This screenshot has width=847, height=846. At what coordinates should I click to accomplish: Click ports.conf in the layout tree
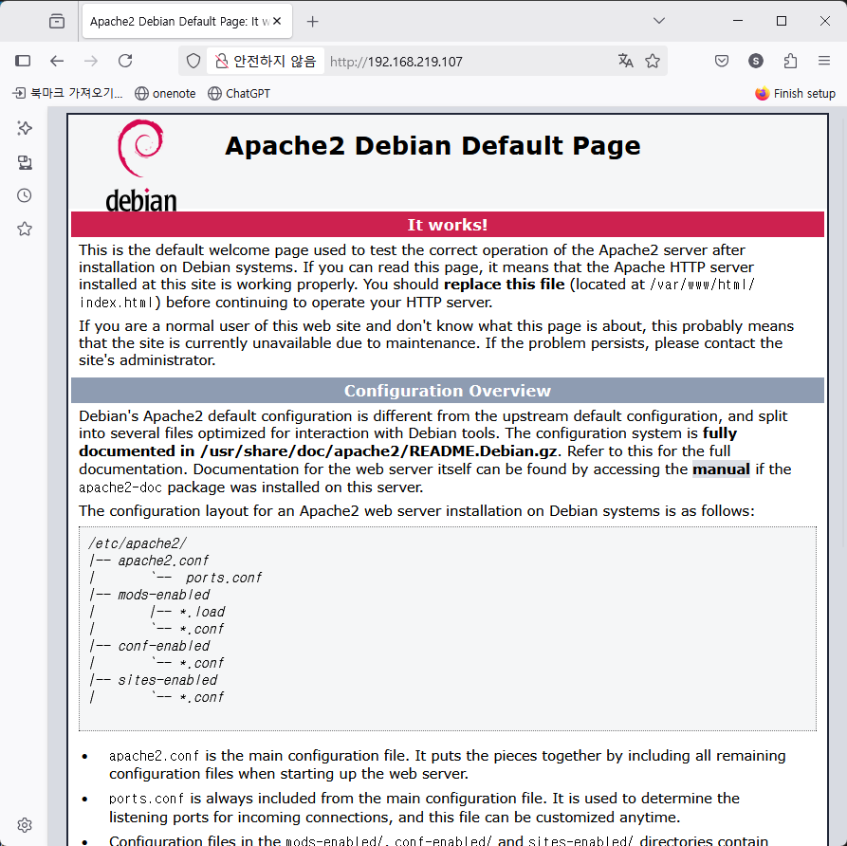tap(224, 578)
